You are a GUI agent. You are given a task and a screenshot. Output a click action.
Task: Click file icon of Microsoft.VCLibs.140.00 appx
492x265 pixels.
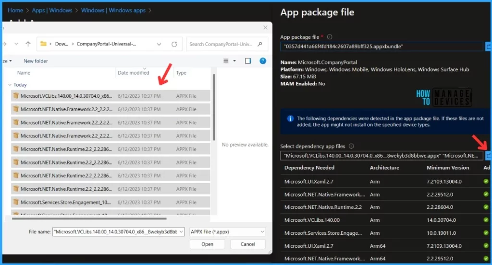(16, 96)
